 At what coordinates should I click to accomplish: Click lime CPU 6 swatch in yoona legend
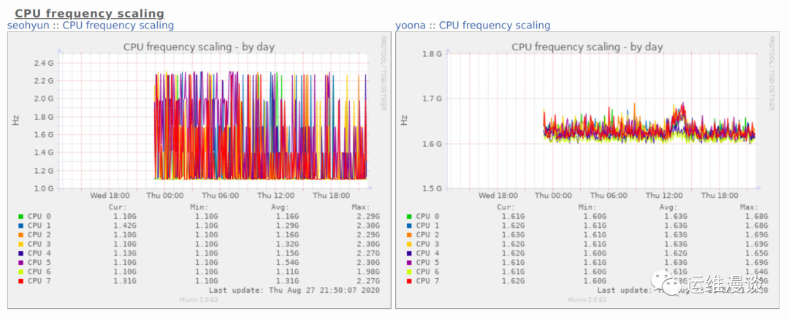(x=409, y=272)
